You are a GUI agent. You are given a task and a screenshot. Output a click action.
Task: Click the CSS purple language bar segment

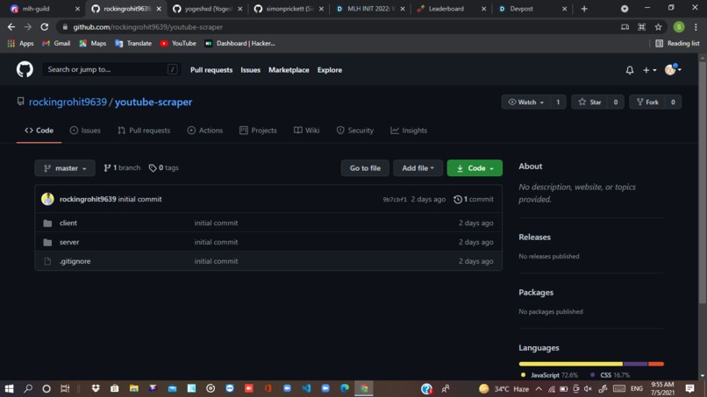pyautogui.click(x=635, y=364)
